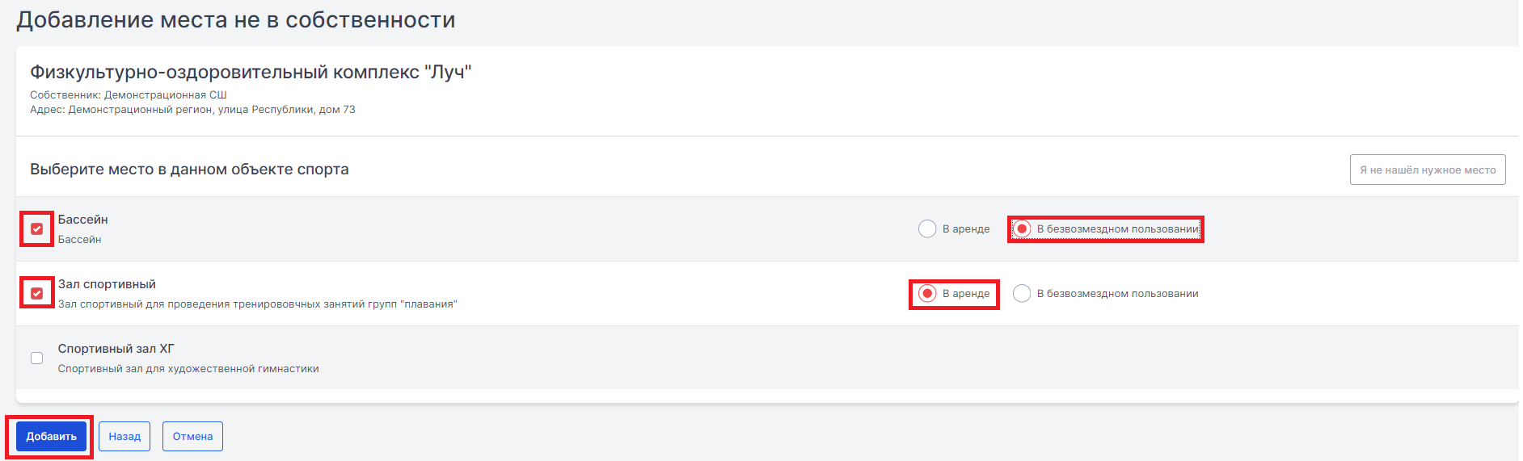Viewport: 1523px width, 461px height.
Task: Click the Спортивный зал ХГ row title
Action: coord(116,349)
